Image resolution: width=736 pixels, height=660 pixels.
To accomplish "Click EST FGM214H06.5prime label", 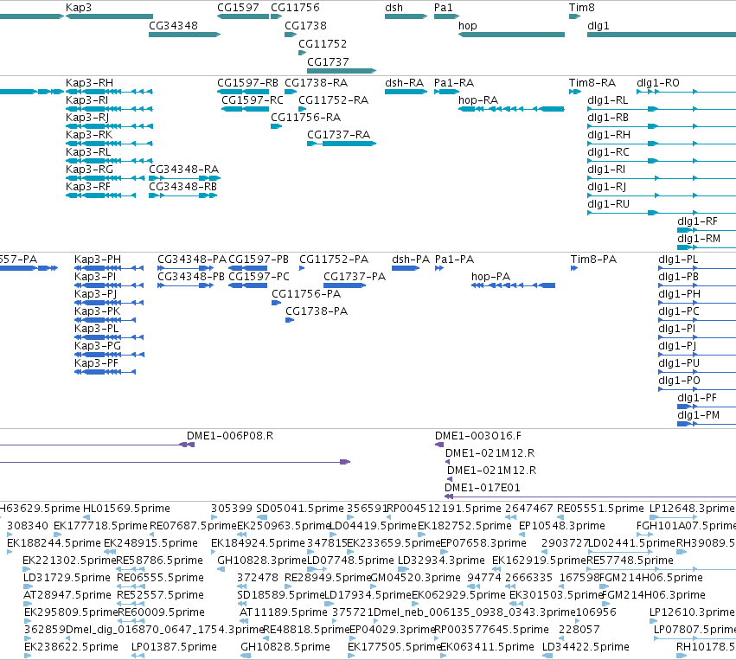I will click(x=651, y=578).
